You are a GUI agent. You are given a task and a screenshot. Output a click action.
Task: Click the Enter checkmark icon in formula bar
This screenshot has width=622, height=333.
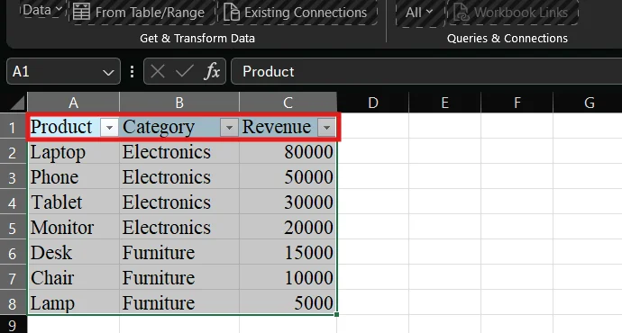(x=185, y=72)
